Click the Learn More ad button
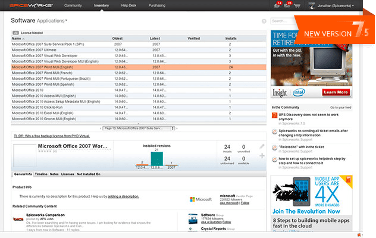376x238 pixels. (336, 92)
